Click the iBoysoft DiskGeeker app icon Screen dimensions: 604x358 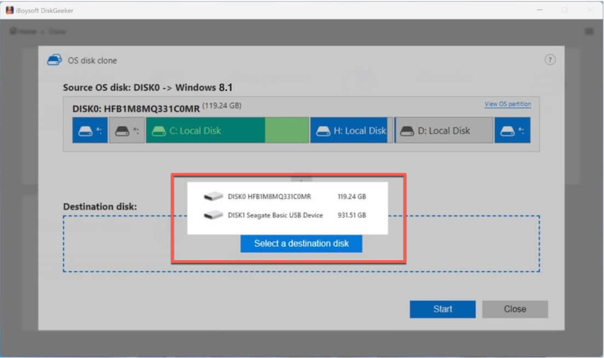10,10
